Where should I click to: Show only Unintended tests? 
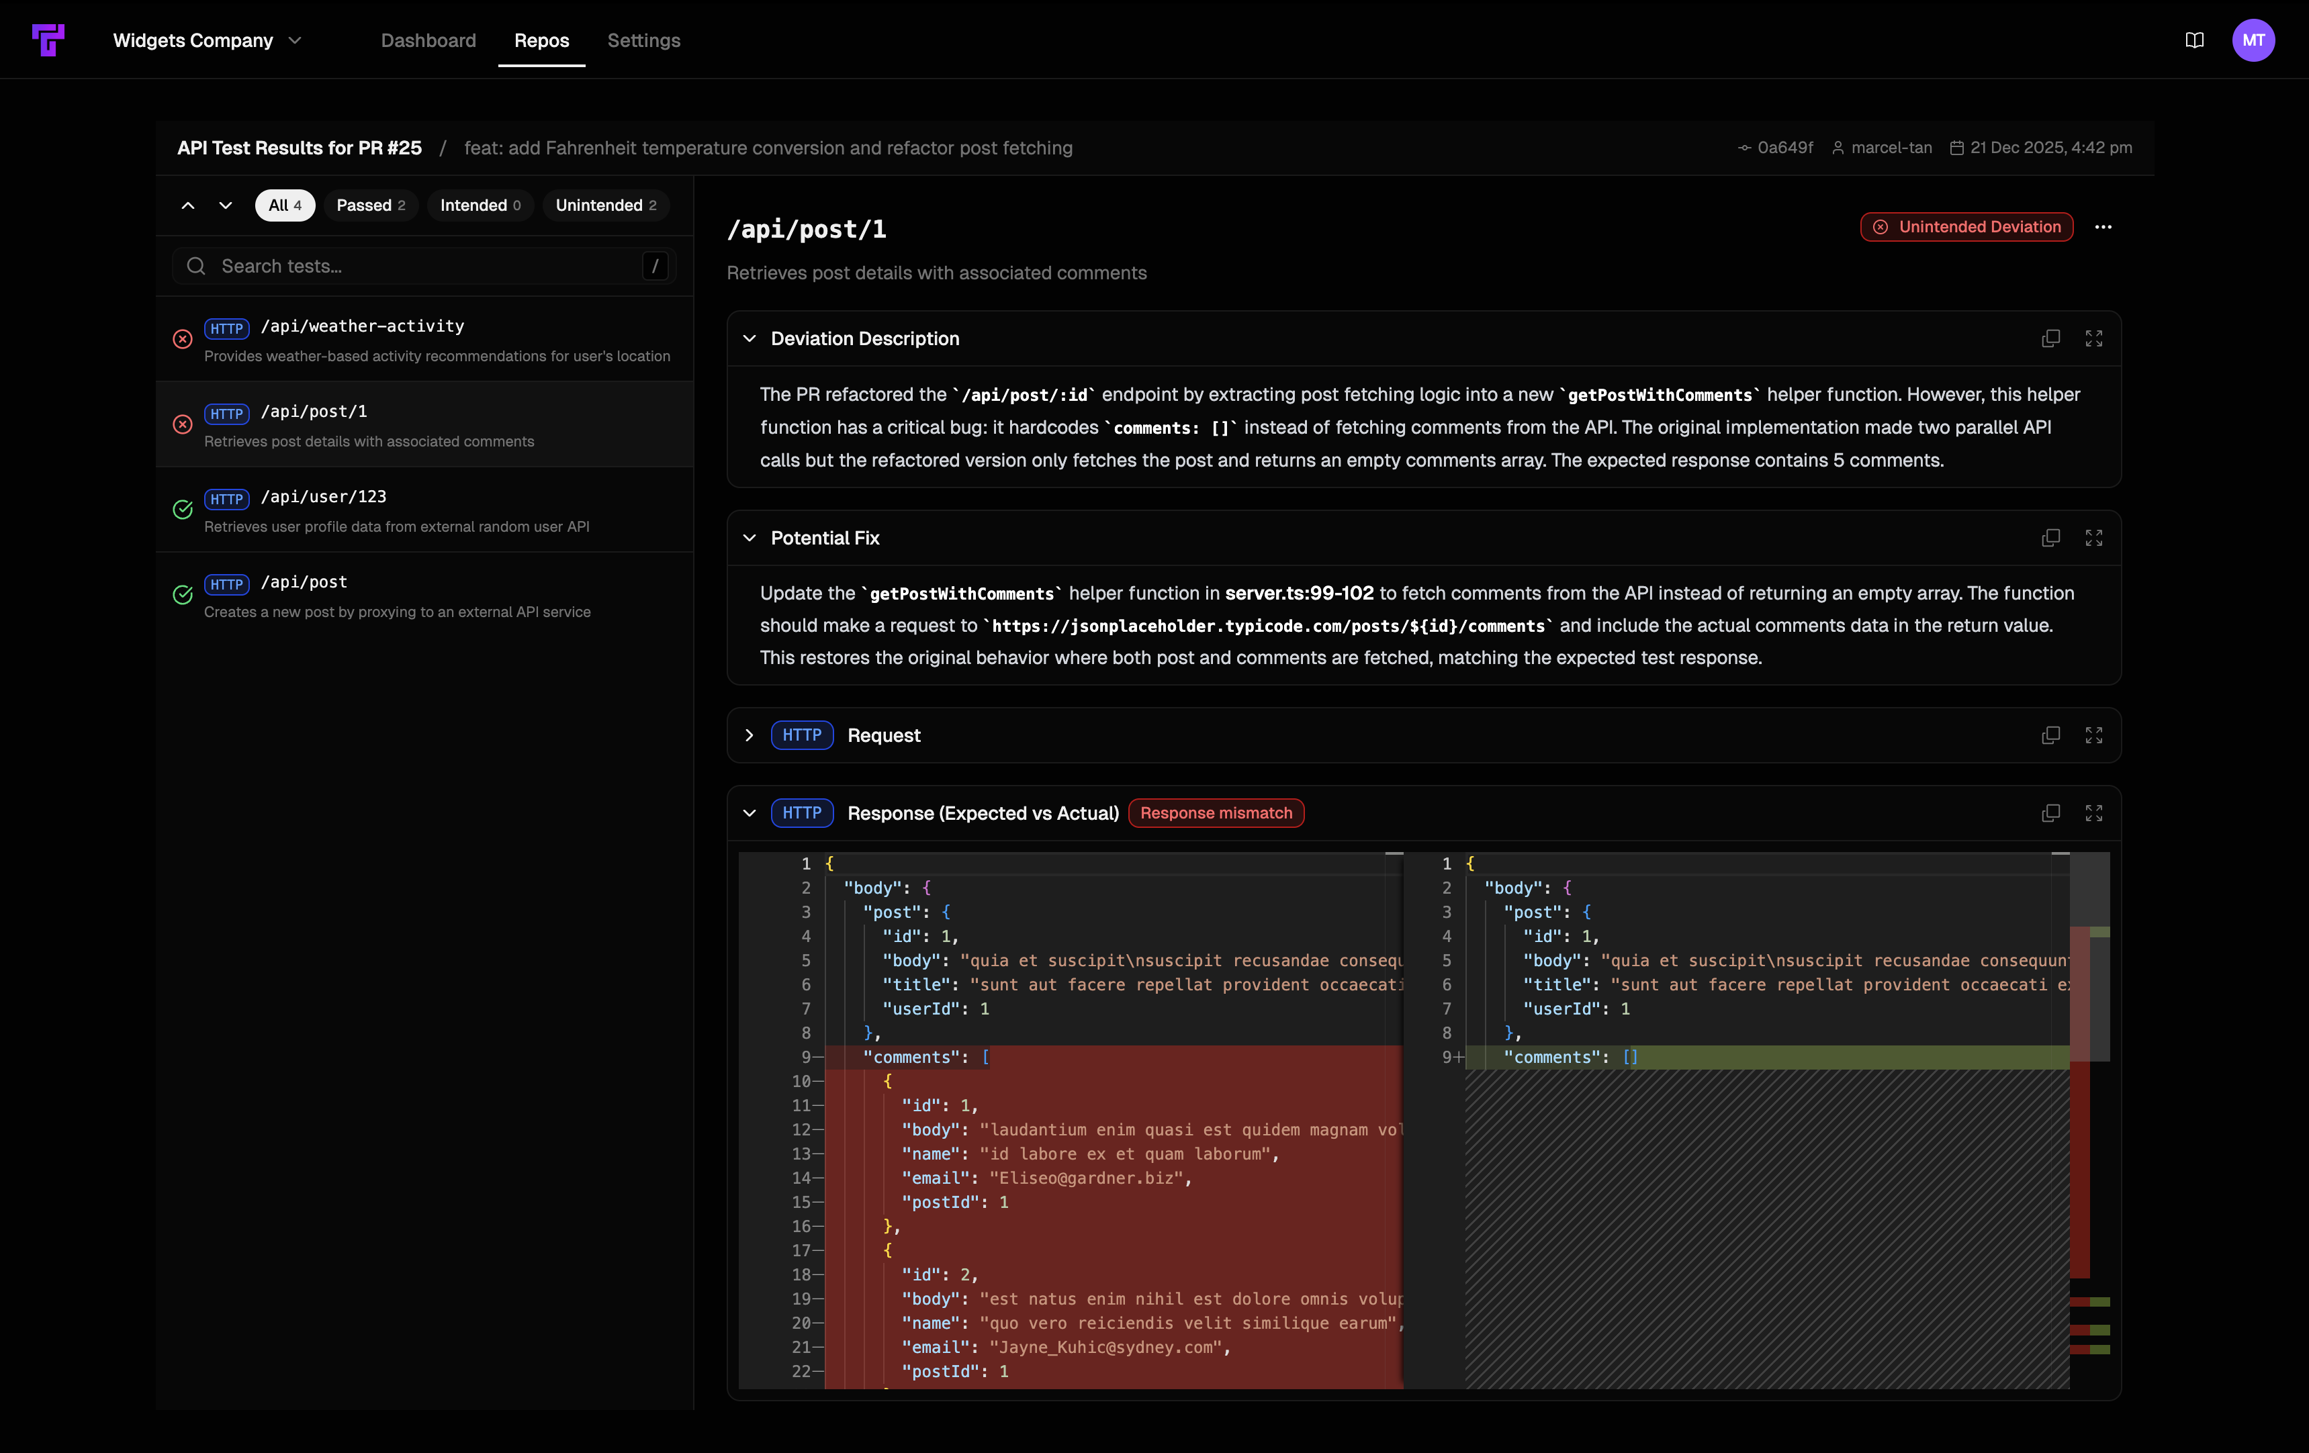[605, 205]
